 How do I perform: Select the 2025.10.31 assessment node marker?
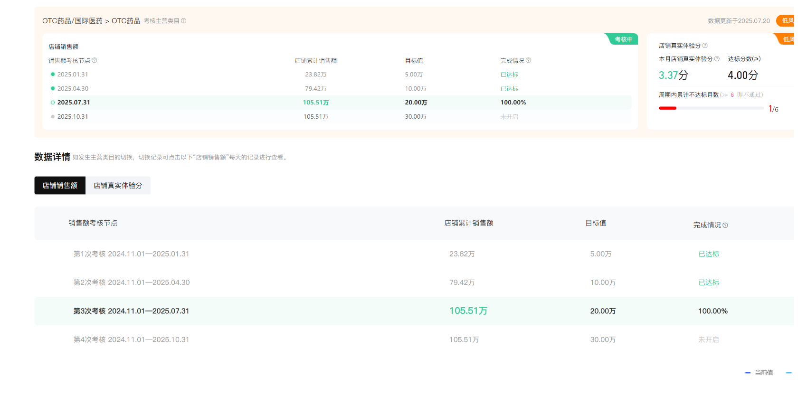[53, 117]
